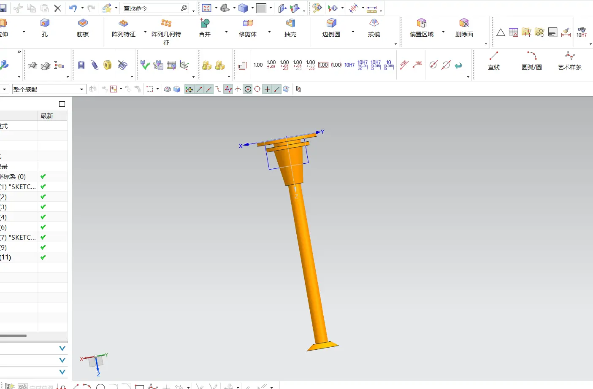Select the 坐标系 (0) datum tree item

[x=13, y=177]
